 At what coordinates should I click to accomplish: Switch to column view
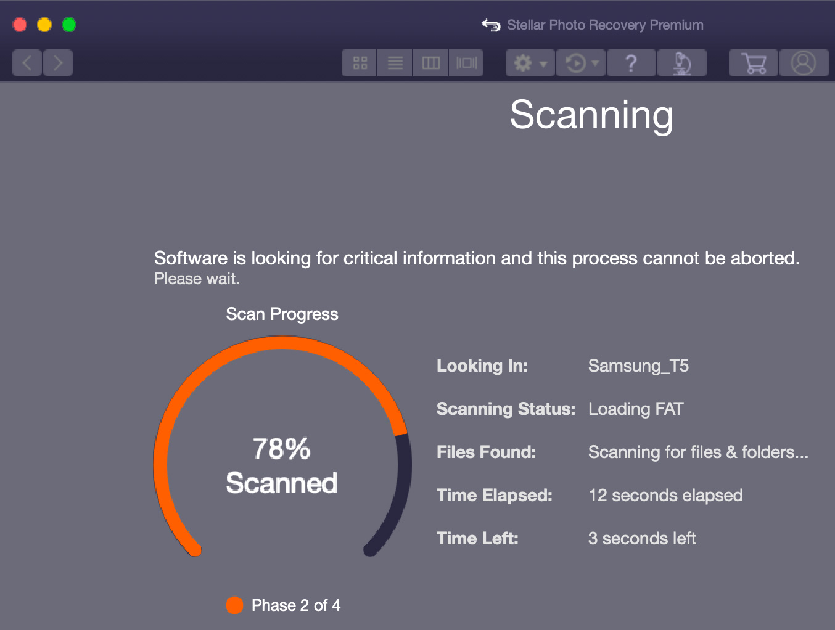(x=430, y=63)
